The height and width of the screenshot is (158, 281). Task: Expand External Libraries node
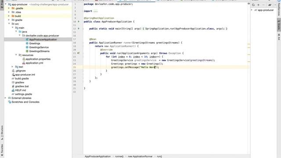[x=6, y=98]
